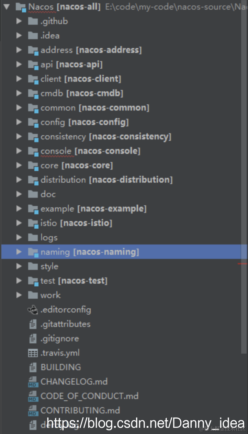248x434 pixels.
Task: Expand the core module arrow
Action: coord(19,165)
